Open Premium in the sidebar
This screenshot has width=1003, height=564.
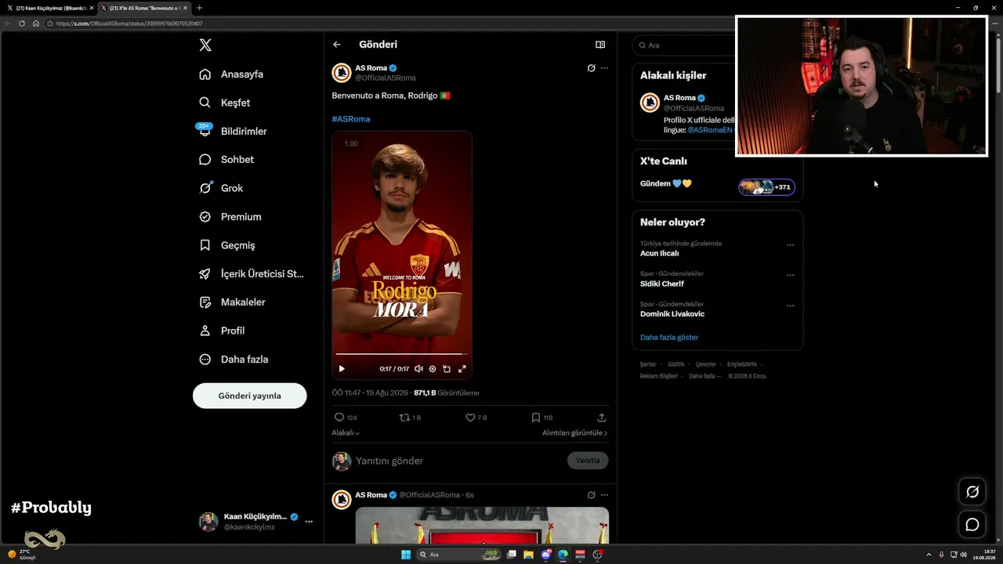pos(230,217)
